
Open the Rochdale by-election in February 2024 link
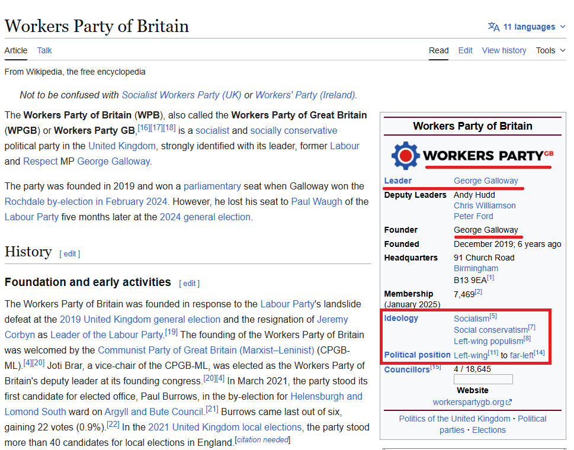point(86,201)
